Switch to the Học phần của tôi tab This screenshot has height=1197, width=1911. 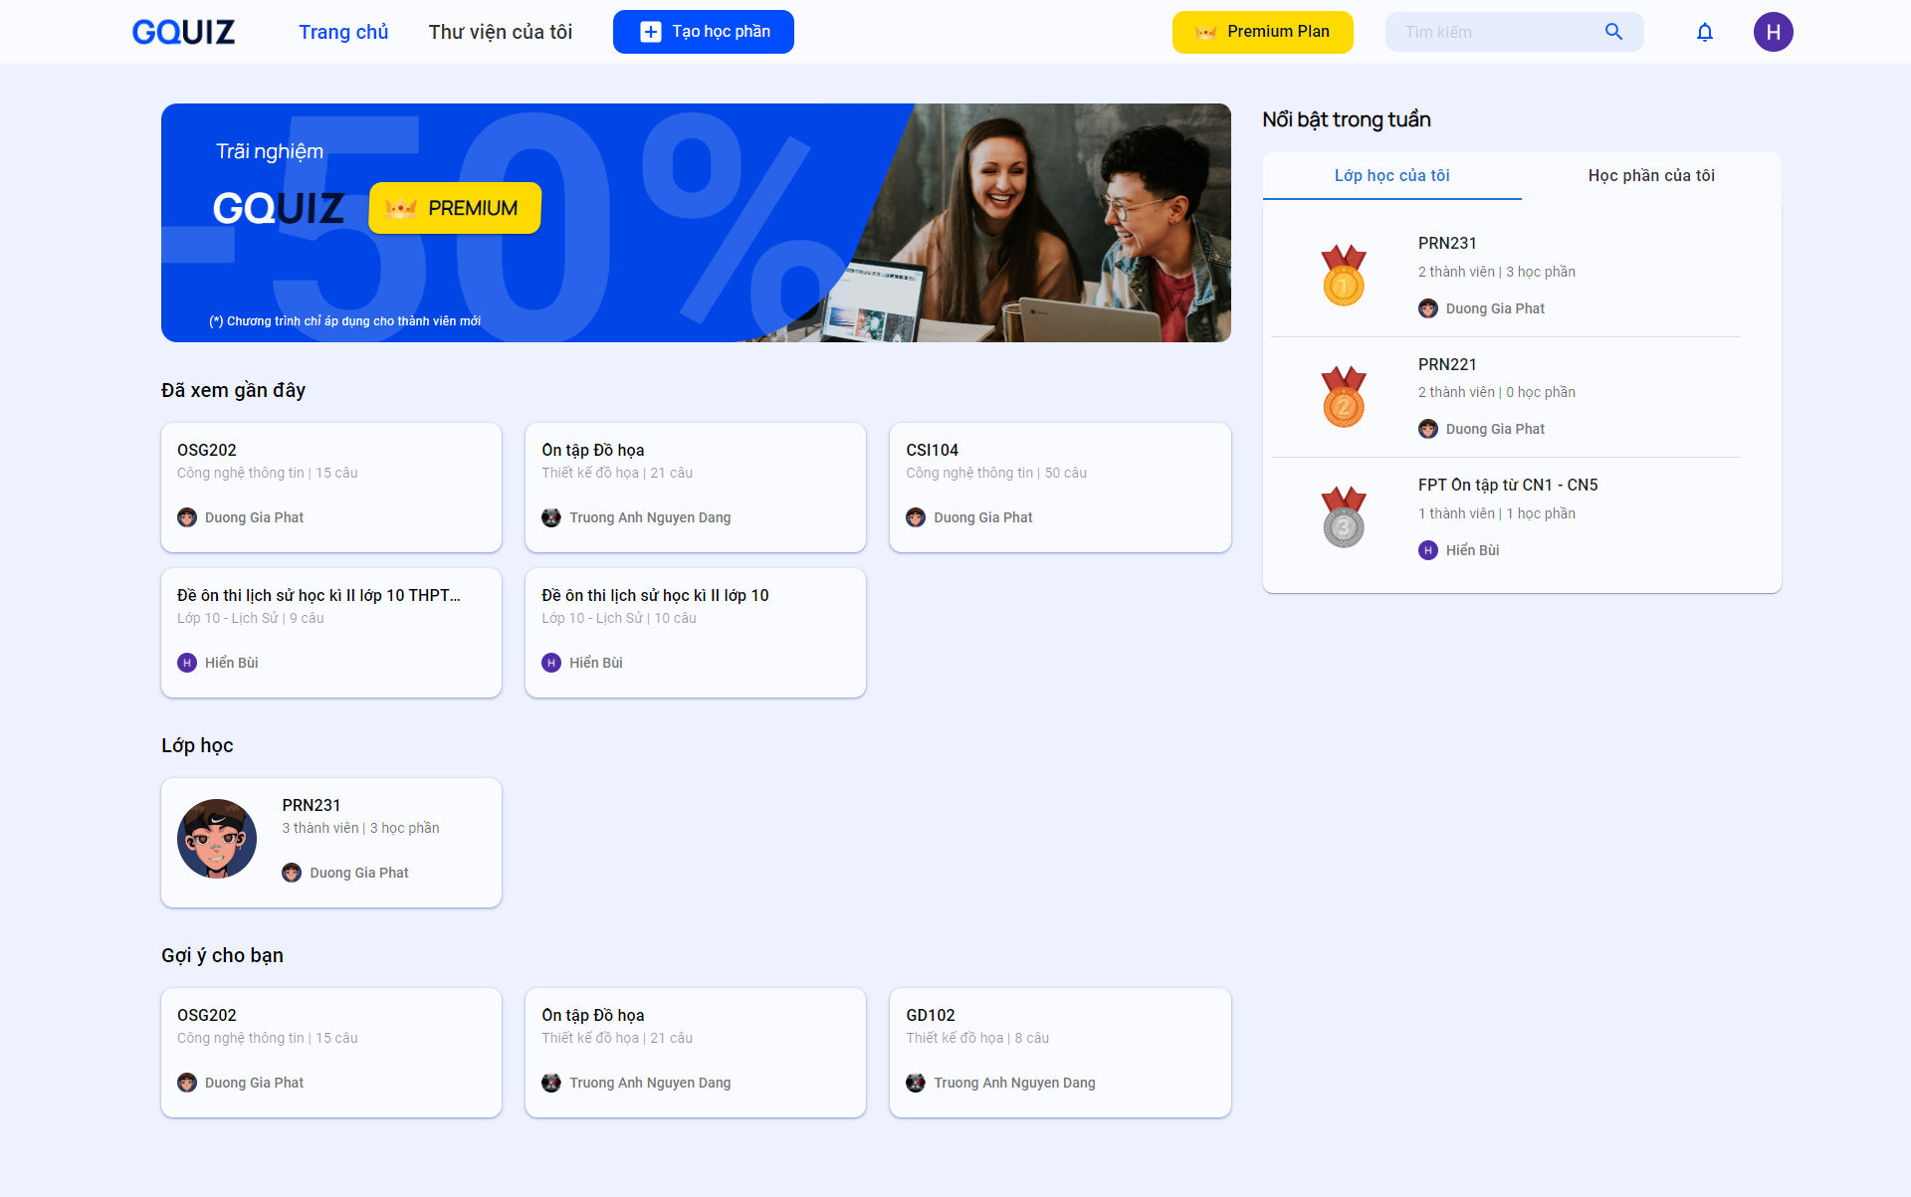(1650, 175)
